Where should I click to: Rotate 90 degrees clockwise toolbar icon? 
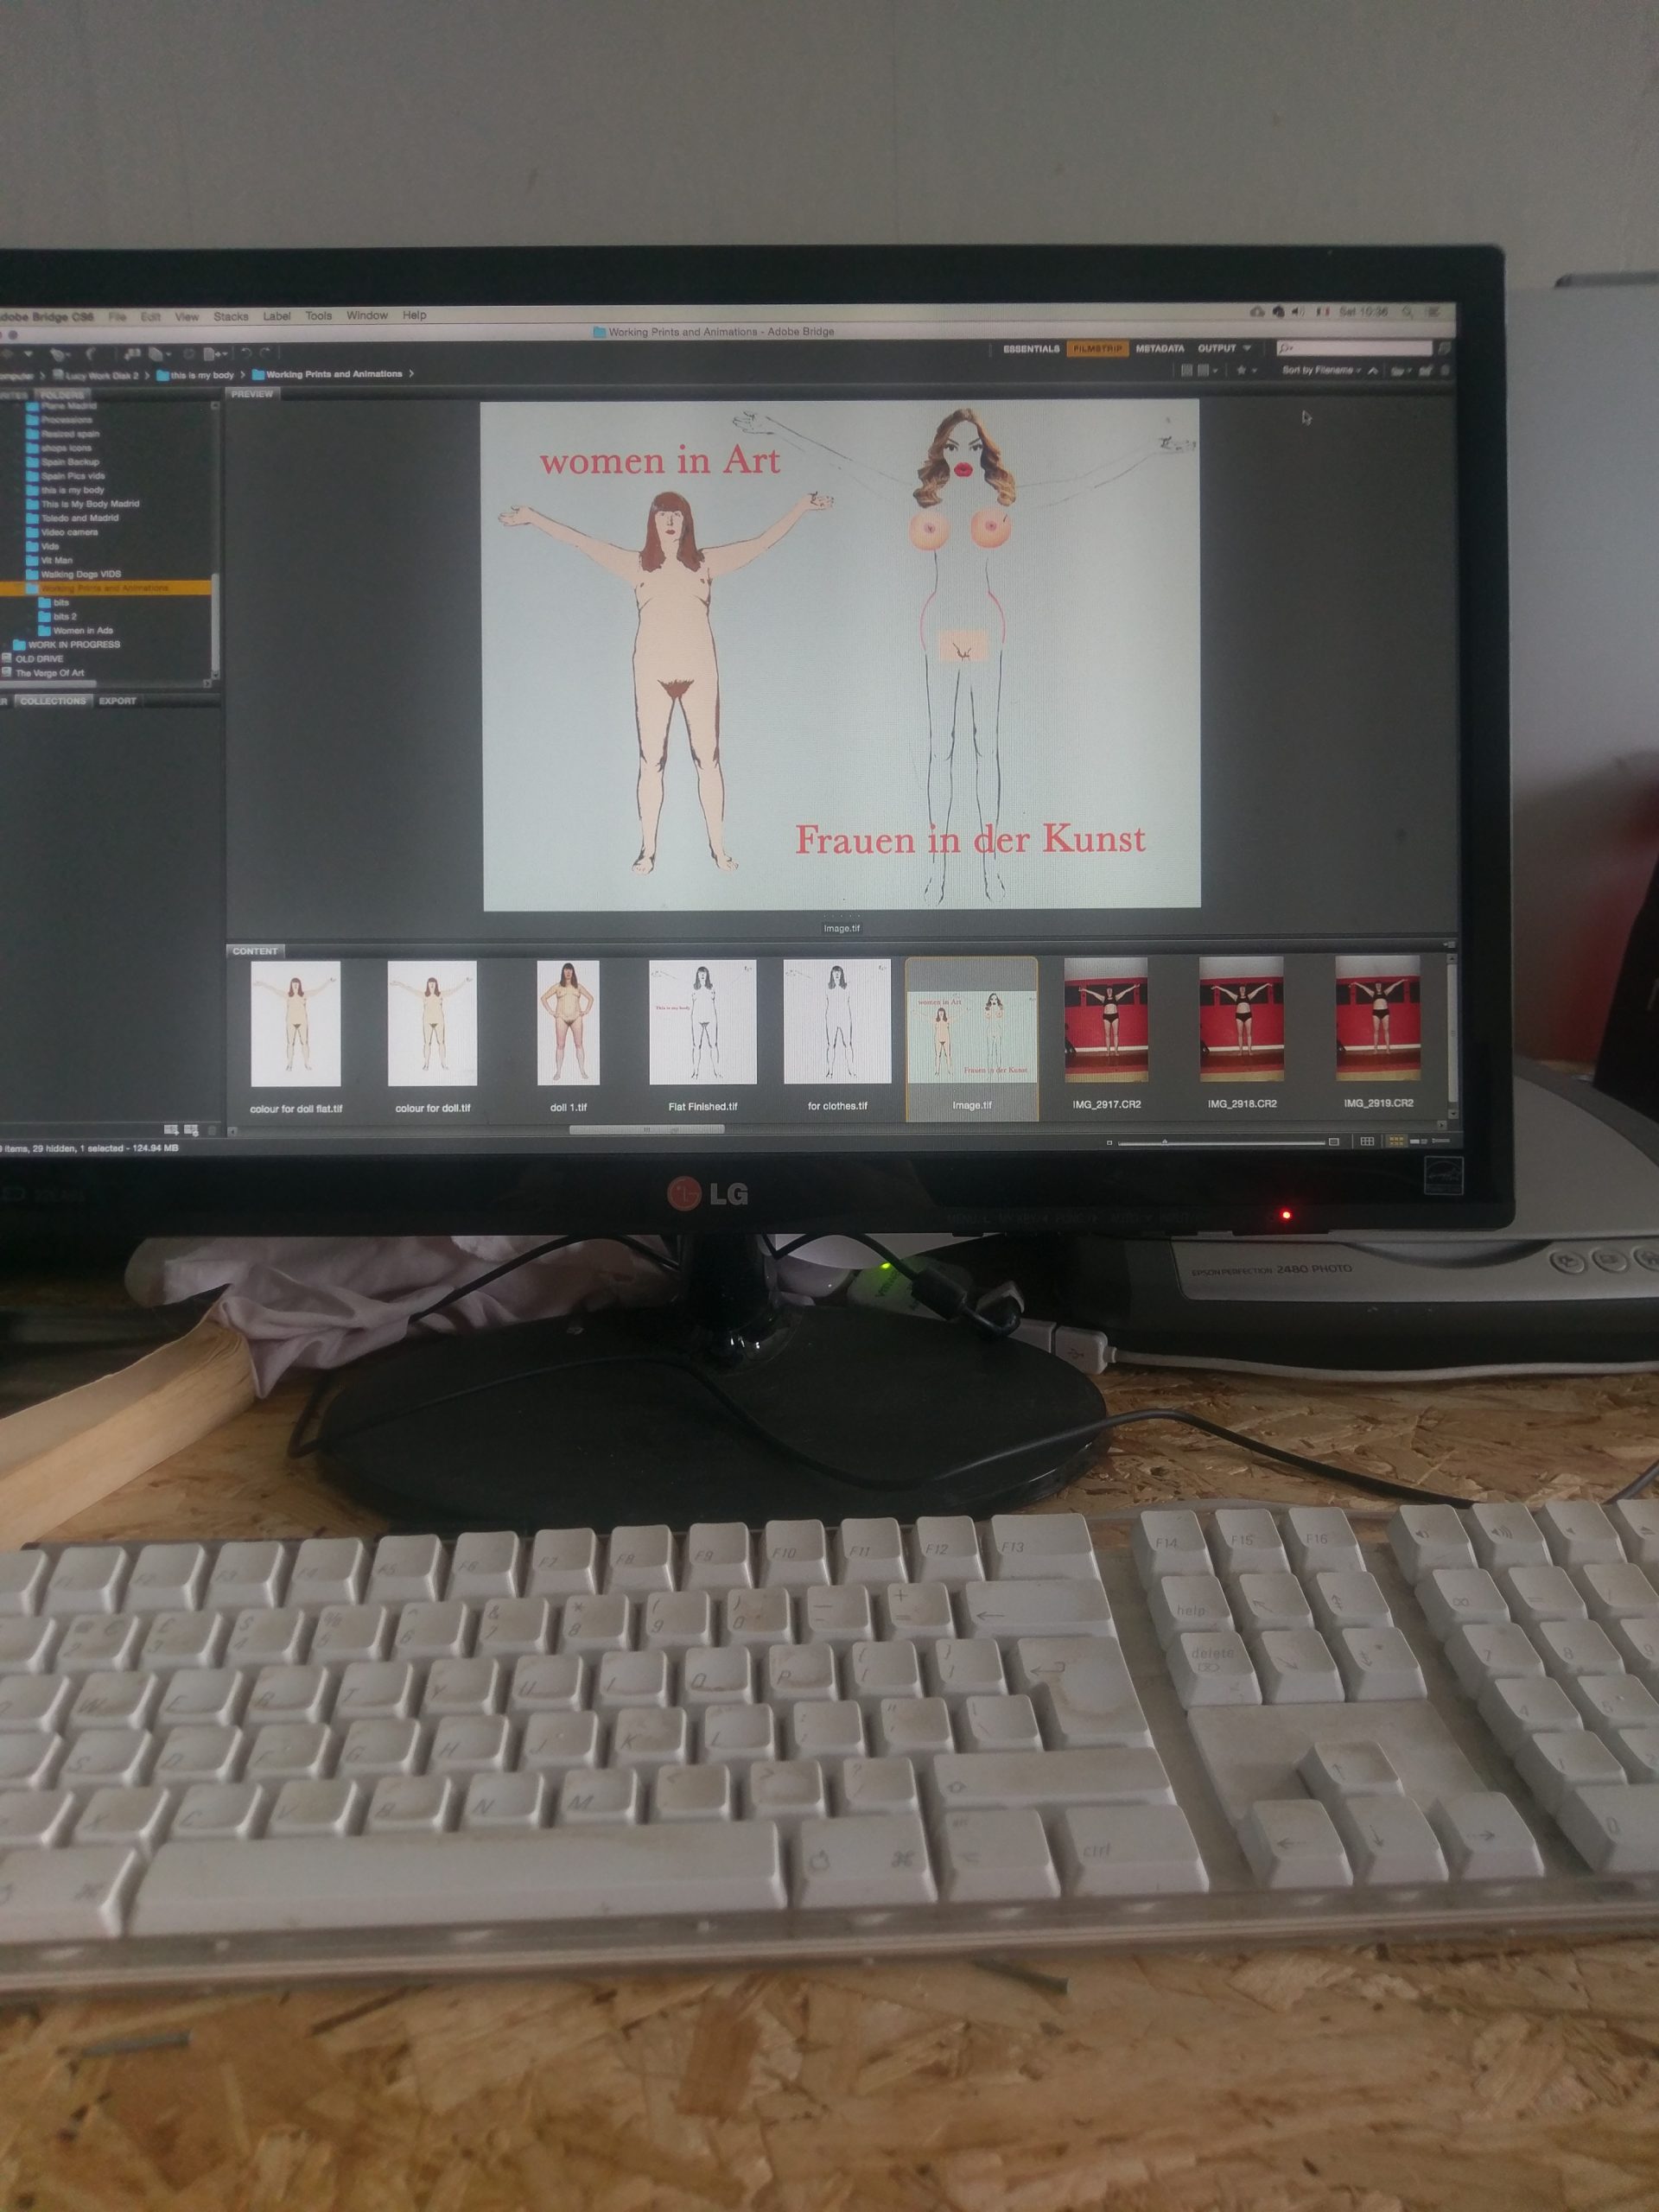point(264,353)
